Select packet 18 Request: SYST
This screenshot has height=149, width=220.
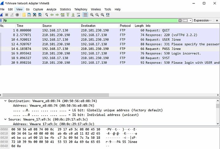[x=110, y=58]
